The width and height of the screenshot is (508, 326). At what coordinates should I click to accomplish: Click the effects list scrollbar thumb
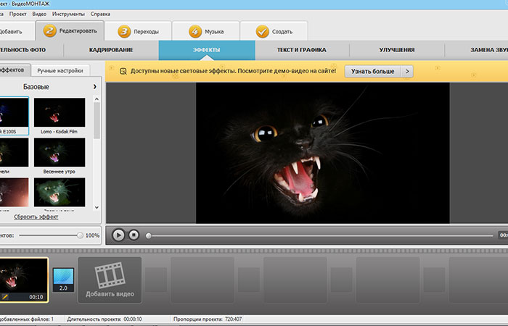pyautogui.click(x=97, y=121)
